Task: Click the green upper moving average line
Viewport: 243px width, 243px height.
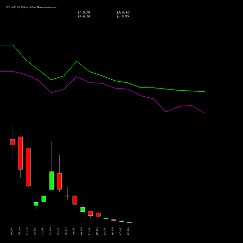Action: (103, 76)
